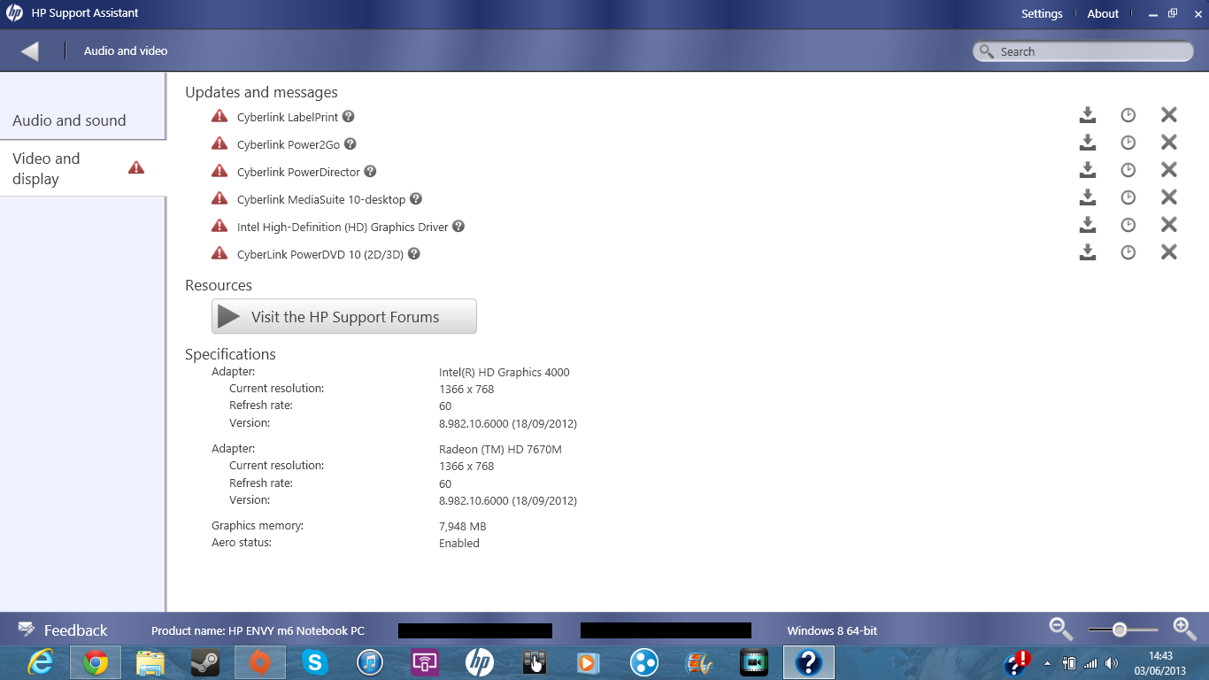
Task: Launch Internet Explorer from the taskbar
Action: [41, 662]
